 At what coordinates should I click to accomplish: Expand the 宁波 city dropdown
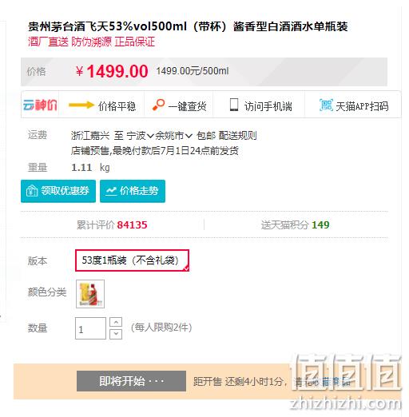click(140, 136)
